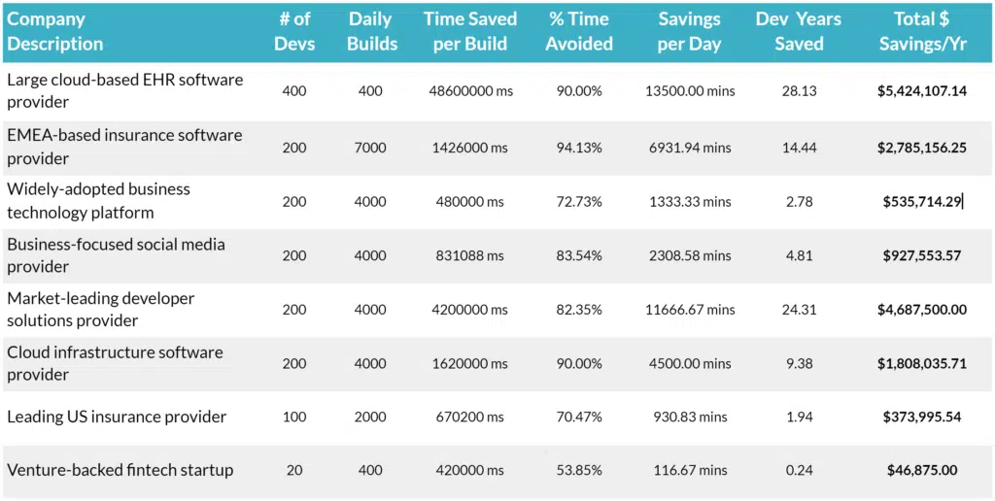The height and width of the screenshot is (501, 995).
Task: Click Large cloud-based EHR software provider row
Action: (497, 91)
